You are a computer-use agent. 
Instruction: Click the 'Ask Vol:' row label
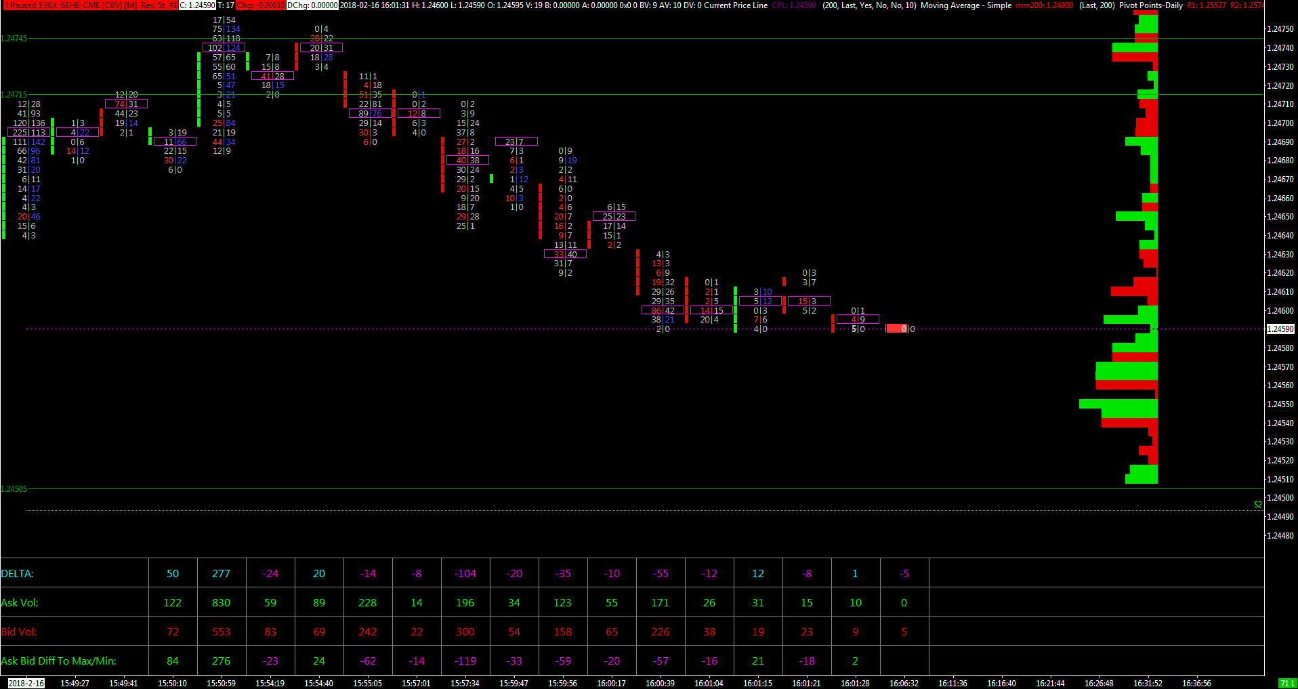(x=20, y=603)
